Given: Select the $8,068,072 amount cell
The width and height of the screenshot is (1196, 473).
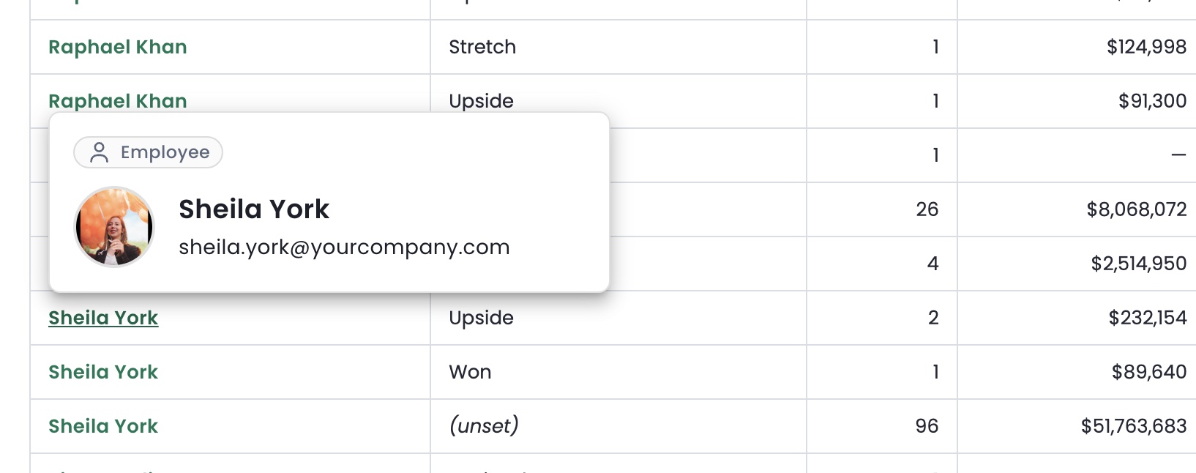Looking at the screenshot, I should click(x=1077, y=209).
